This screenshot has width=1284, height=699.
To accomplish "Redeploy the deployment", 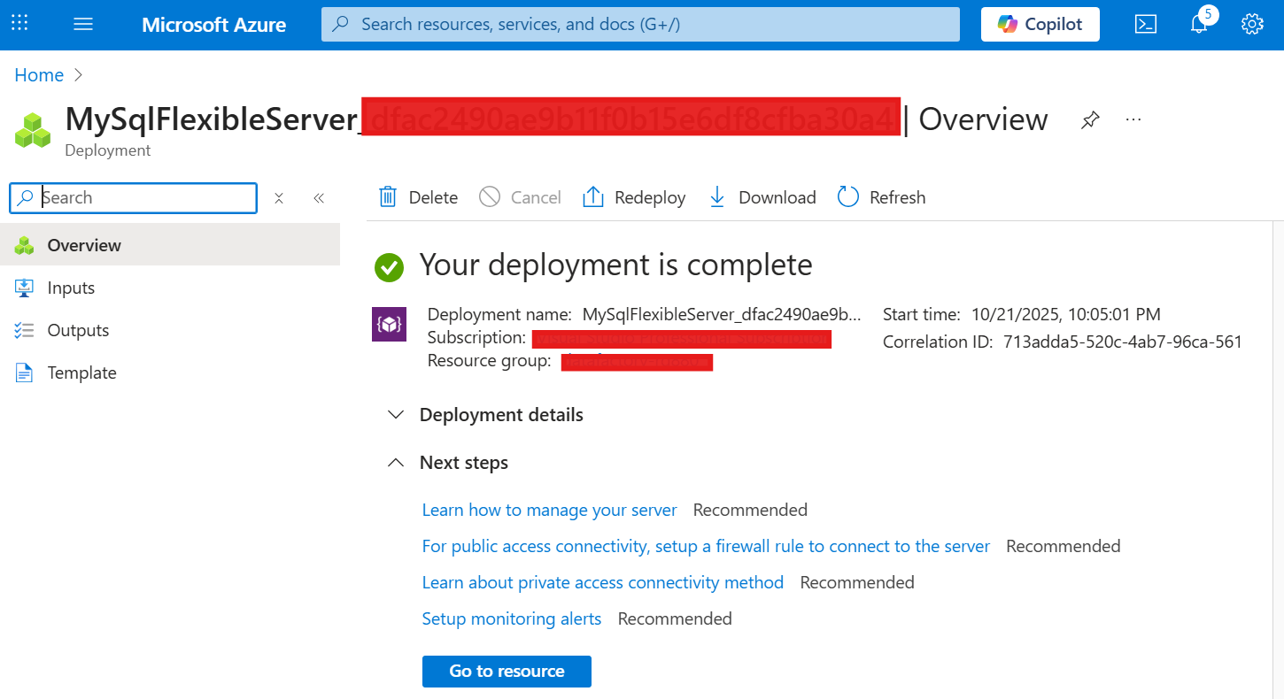I will click(x=634, y=197).
